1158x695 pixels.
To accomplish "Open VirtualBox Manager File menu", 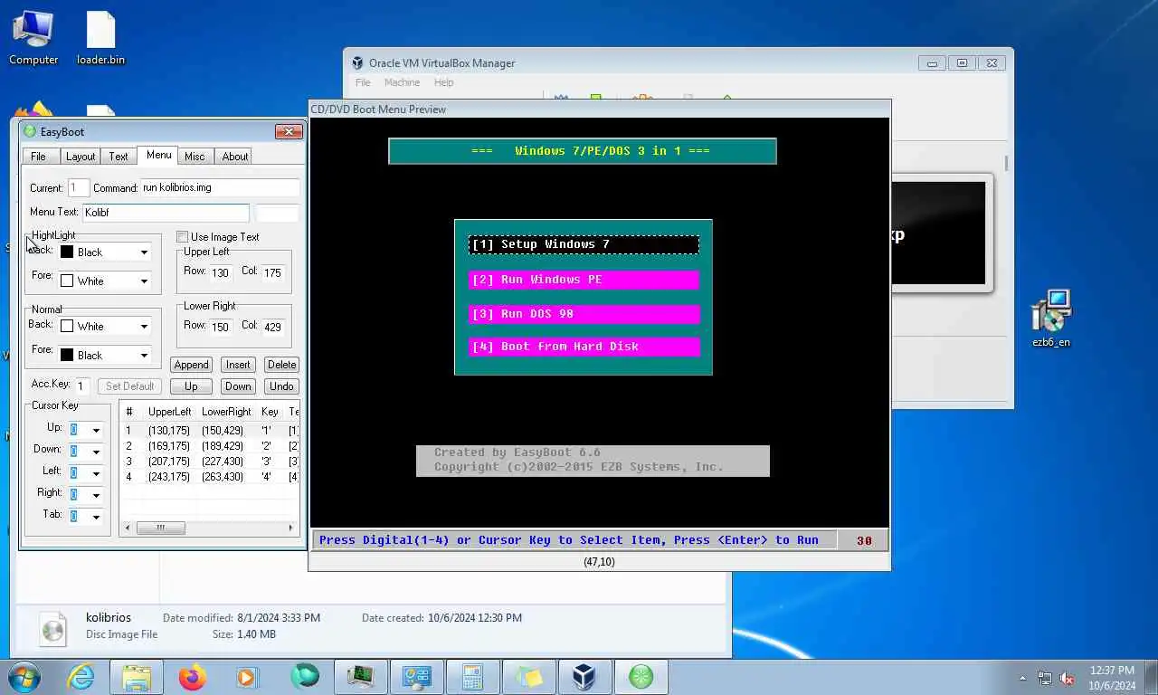I will click(363, 82).
